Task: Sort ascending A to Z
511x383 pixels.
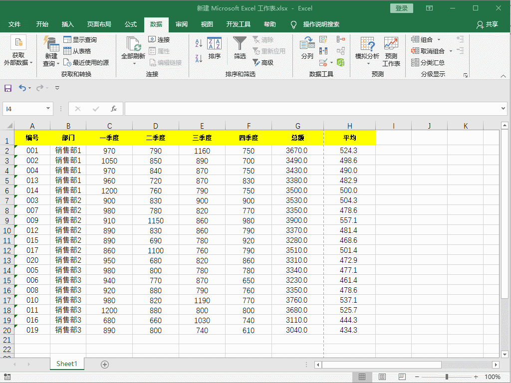Action: pos(199,43)
